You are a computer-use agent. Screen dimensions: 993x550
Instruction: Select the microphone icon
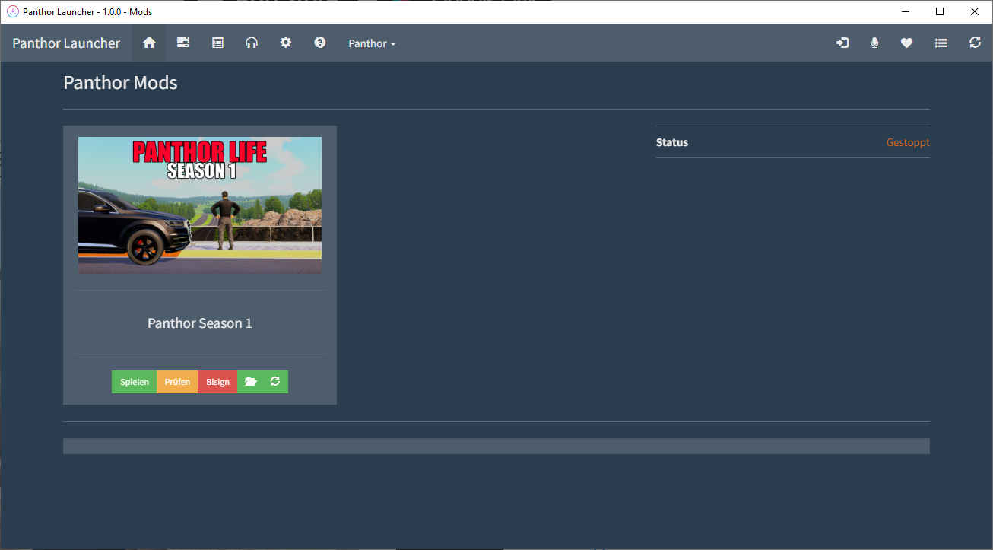(x=874, y=43)
